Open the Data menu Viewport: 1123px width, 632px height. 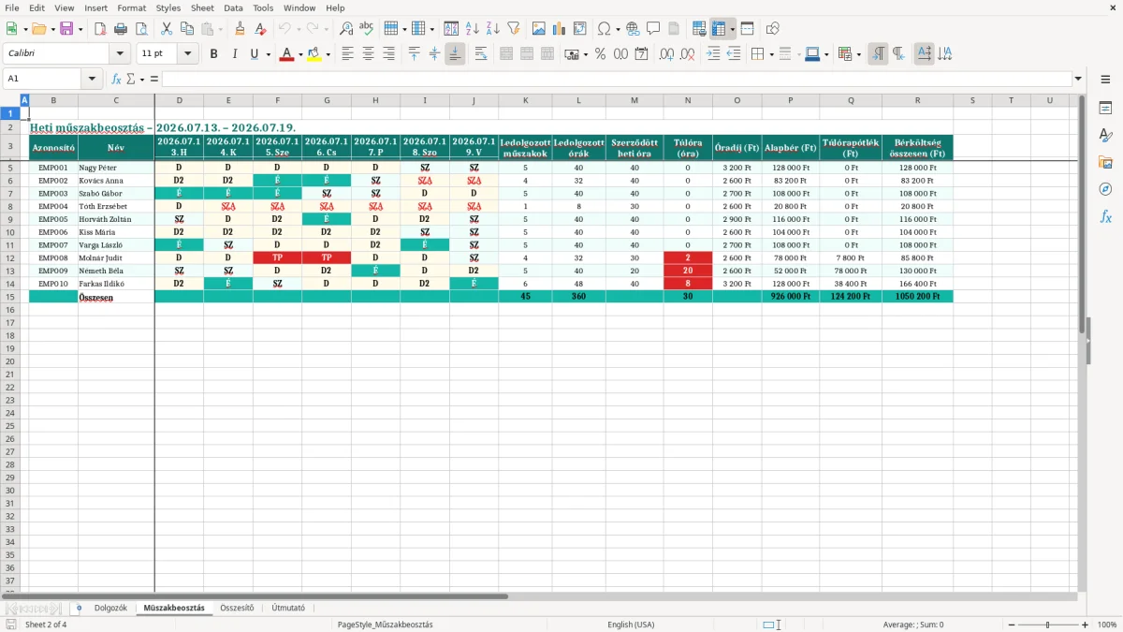click(x=233, y=7)
